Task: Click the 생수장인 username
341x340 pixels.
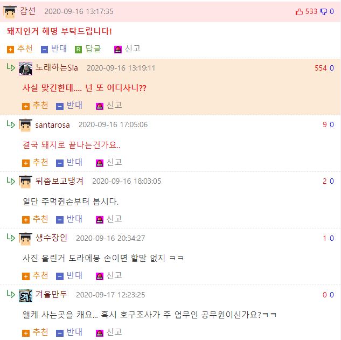Action: tap(51, 238)
